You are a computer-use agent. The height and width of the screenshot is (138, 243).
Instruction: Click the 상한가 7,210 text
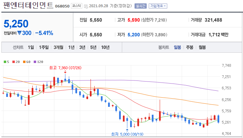point(154,20)
